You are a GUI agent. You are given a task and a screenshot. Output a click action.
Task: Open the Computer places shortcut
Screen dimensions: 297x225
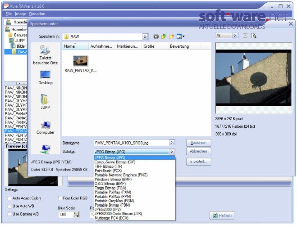coord(45,128)
